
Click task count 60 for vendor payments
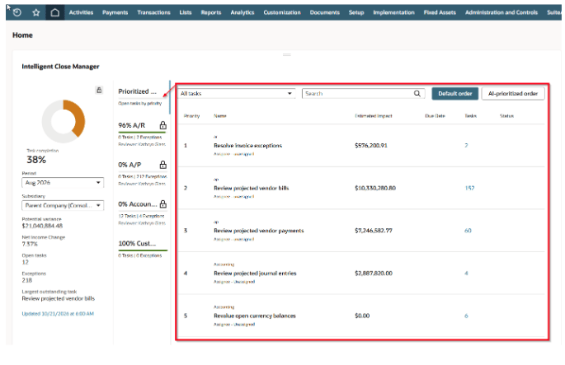[468, 231]
